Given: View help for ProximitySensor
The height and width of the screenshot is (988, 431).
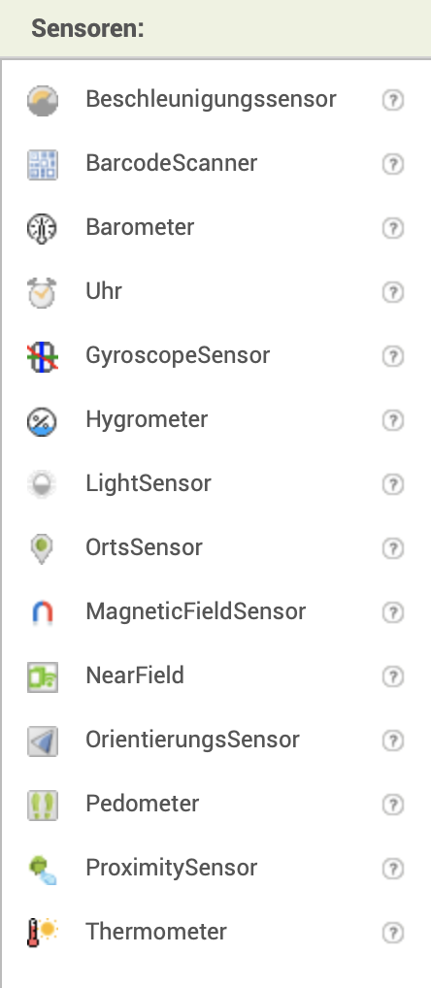Looking at the screenshot, I should pos(392,869).
